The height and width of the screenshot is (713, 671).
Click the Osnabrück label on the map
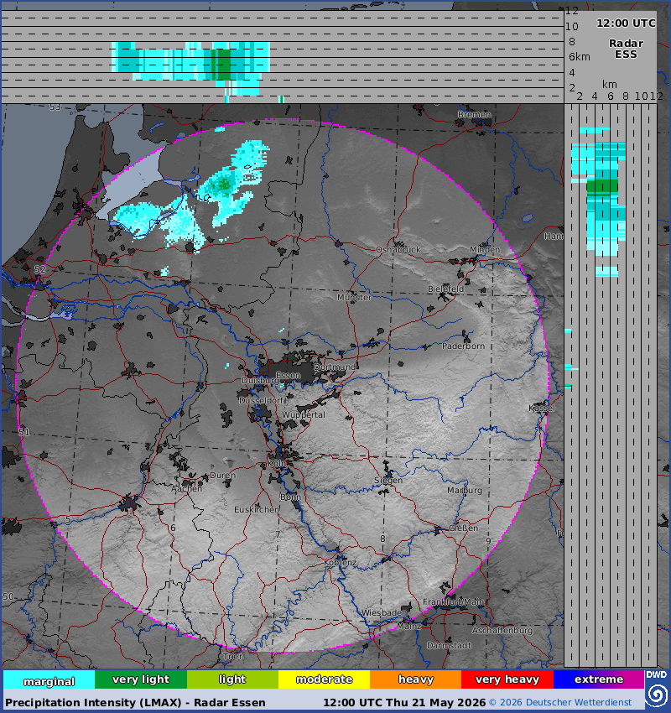pos(398,250)
